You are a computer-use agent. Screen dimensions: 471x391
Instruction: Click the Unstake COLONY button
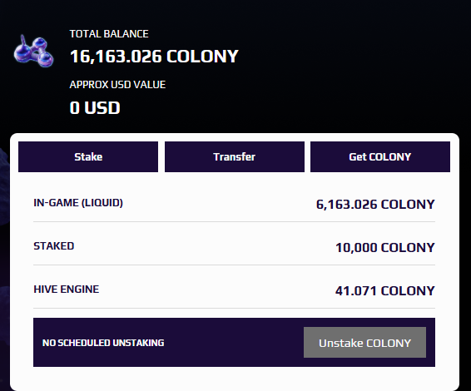pos(364,343)
